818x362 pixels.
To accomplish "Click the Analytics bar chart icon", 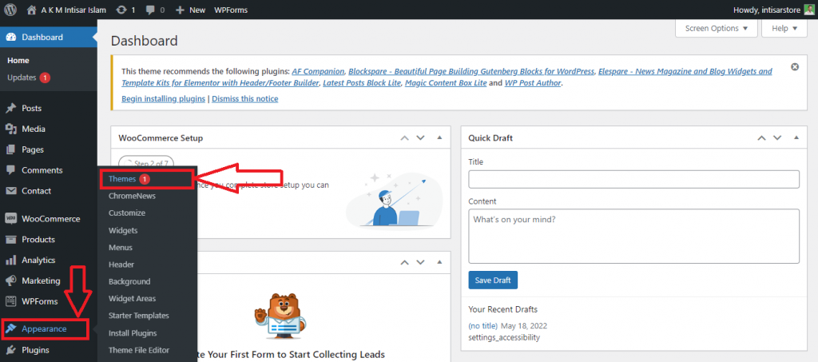I will tap(10, 260).
